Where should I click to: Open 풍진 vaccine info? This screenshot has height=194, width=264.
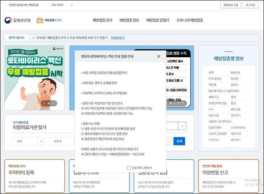233,103
